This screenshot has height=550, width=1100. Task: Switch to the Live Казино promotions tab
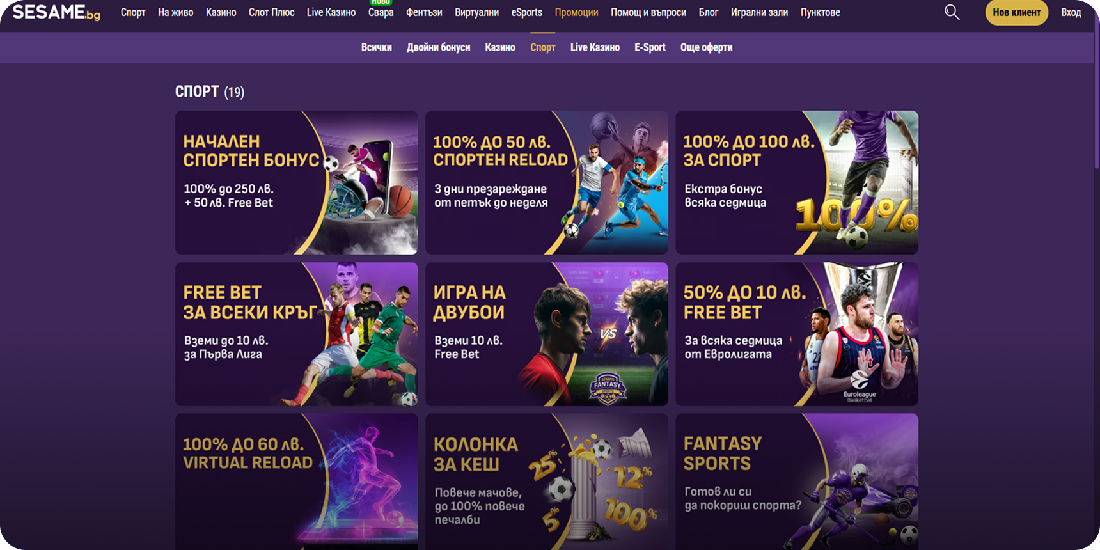595,47
